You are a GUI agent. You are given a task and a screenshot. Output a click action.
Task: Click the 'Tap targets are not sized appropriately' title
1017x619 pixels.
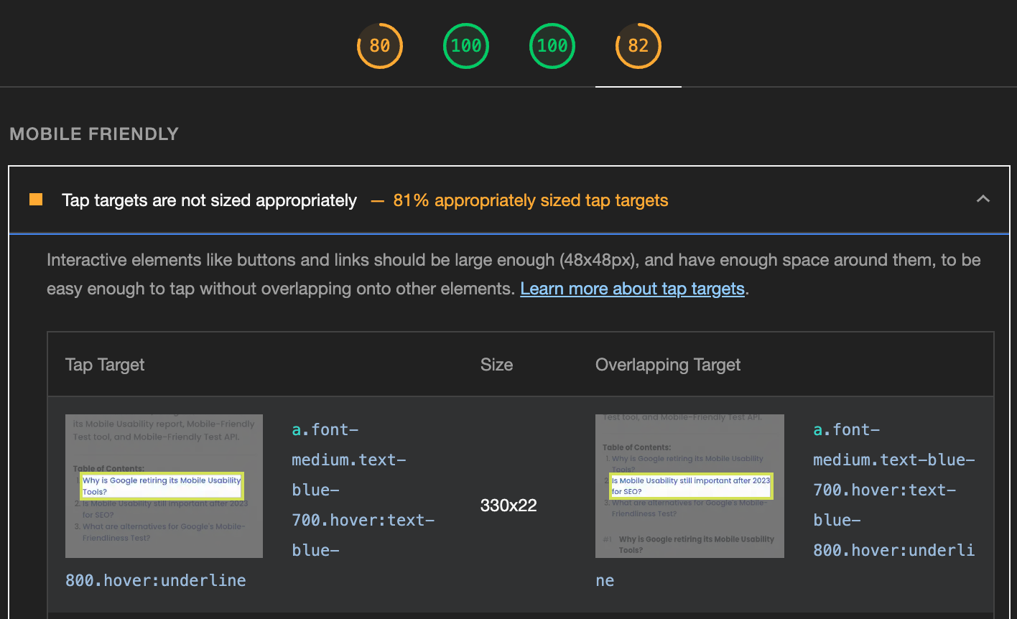click(x=209, y=200)
